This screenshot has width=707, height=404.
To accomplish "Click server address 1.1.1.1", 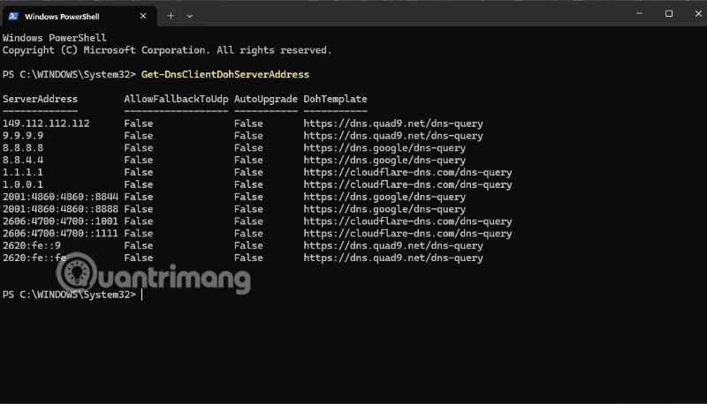I will (x=23, y=172).
